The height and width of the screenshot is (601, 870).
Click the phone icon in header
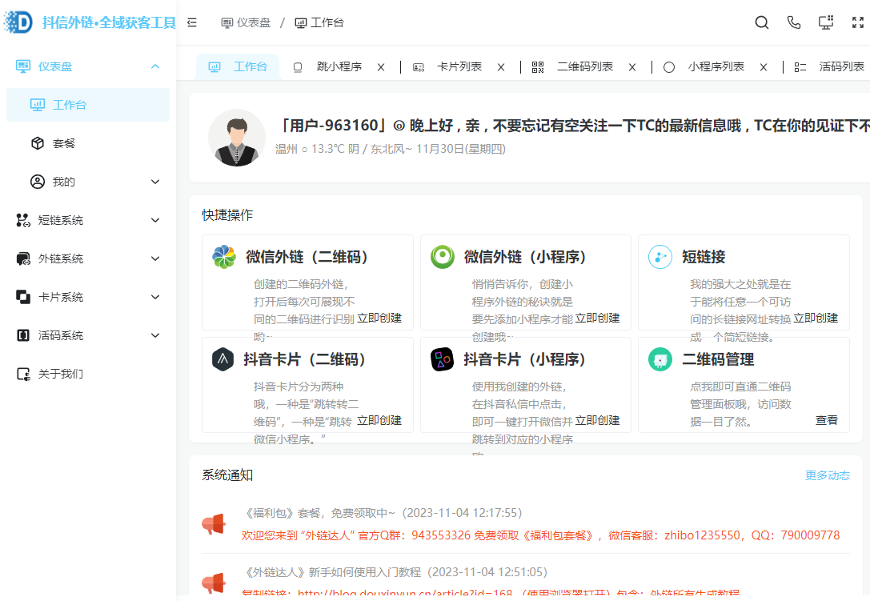(794, 22)
